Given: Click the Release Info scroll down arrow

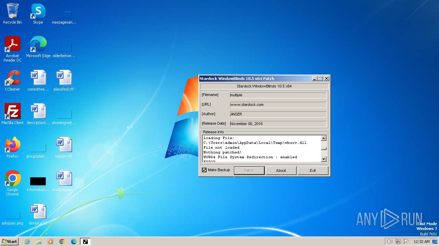Looking at the screenshot, I should point(323,159).
